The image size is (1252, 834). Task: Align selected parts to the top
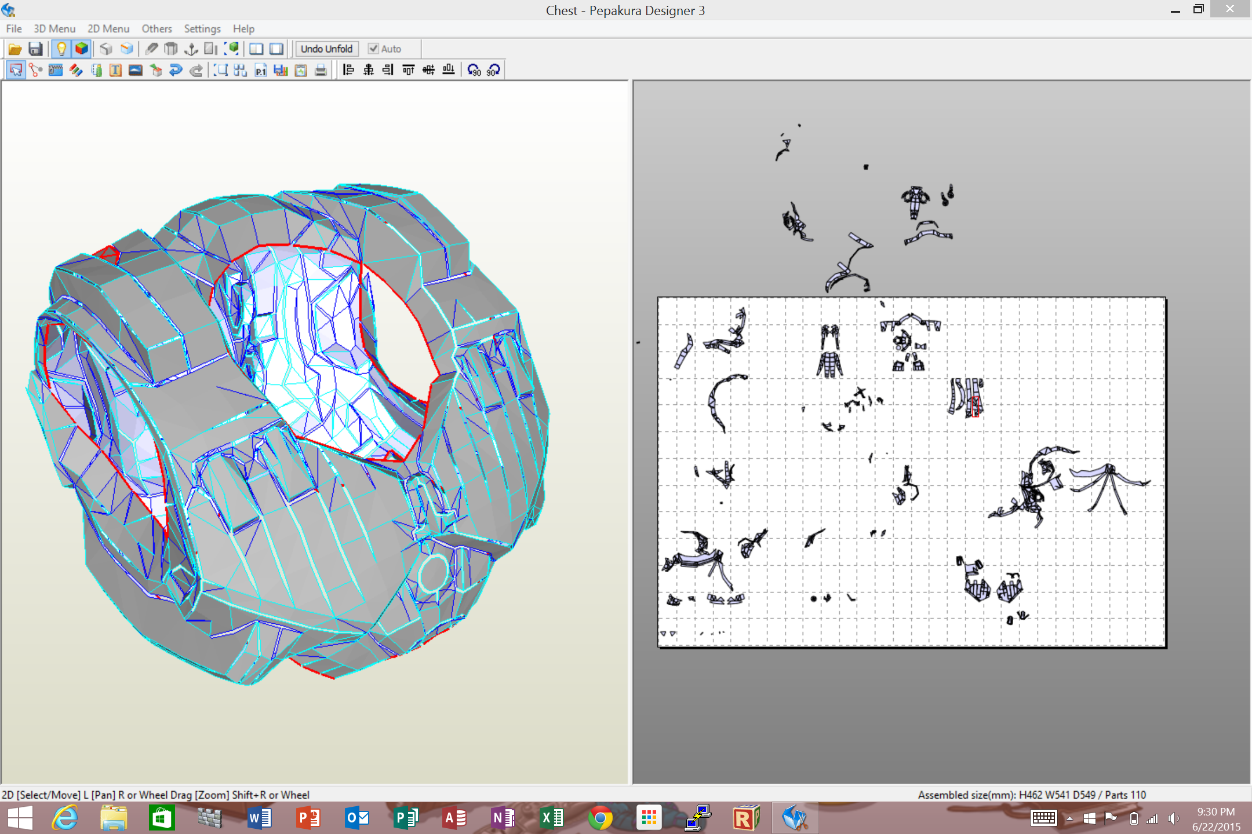pyautogui.click(x=409, y=70)
